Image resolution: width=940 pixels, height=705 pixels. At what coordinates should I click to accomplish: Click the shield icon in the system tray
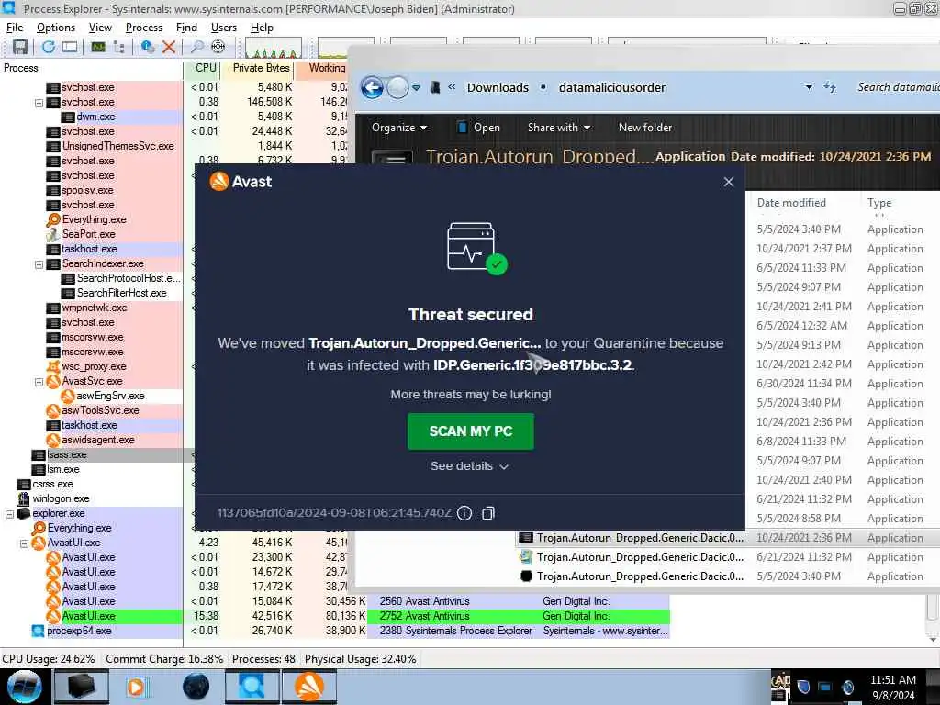tap(803, 687)
